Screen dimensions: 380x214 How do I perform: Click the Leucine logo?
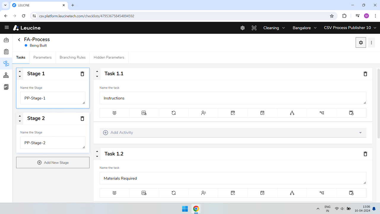coord(27,28)
